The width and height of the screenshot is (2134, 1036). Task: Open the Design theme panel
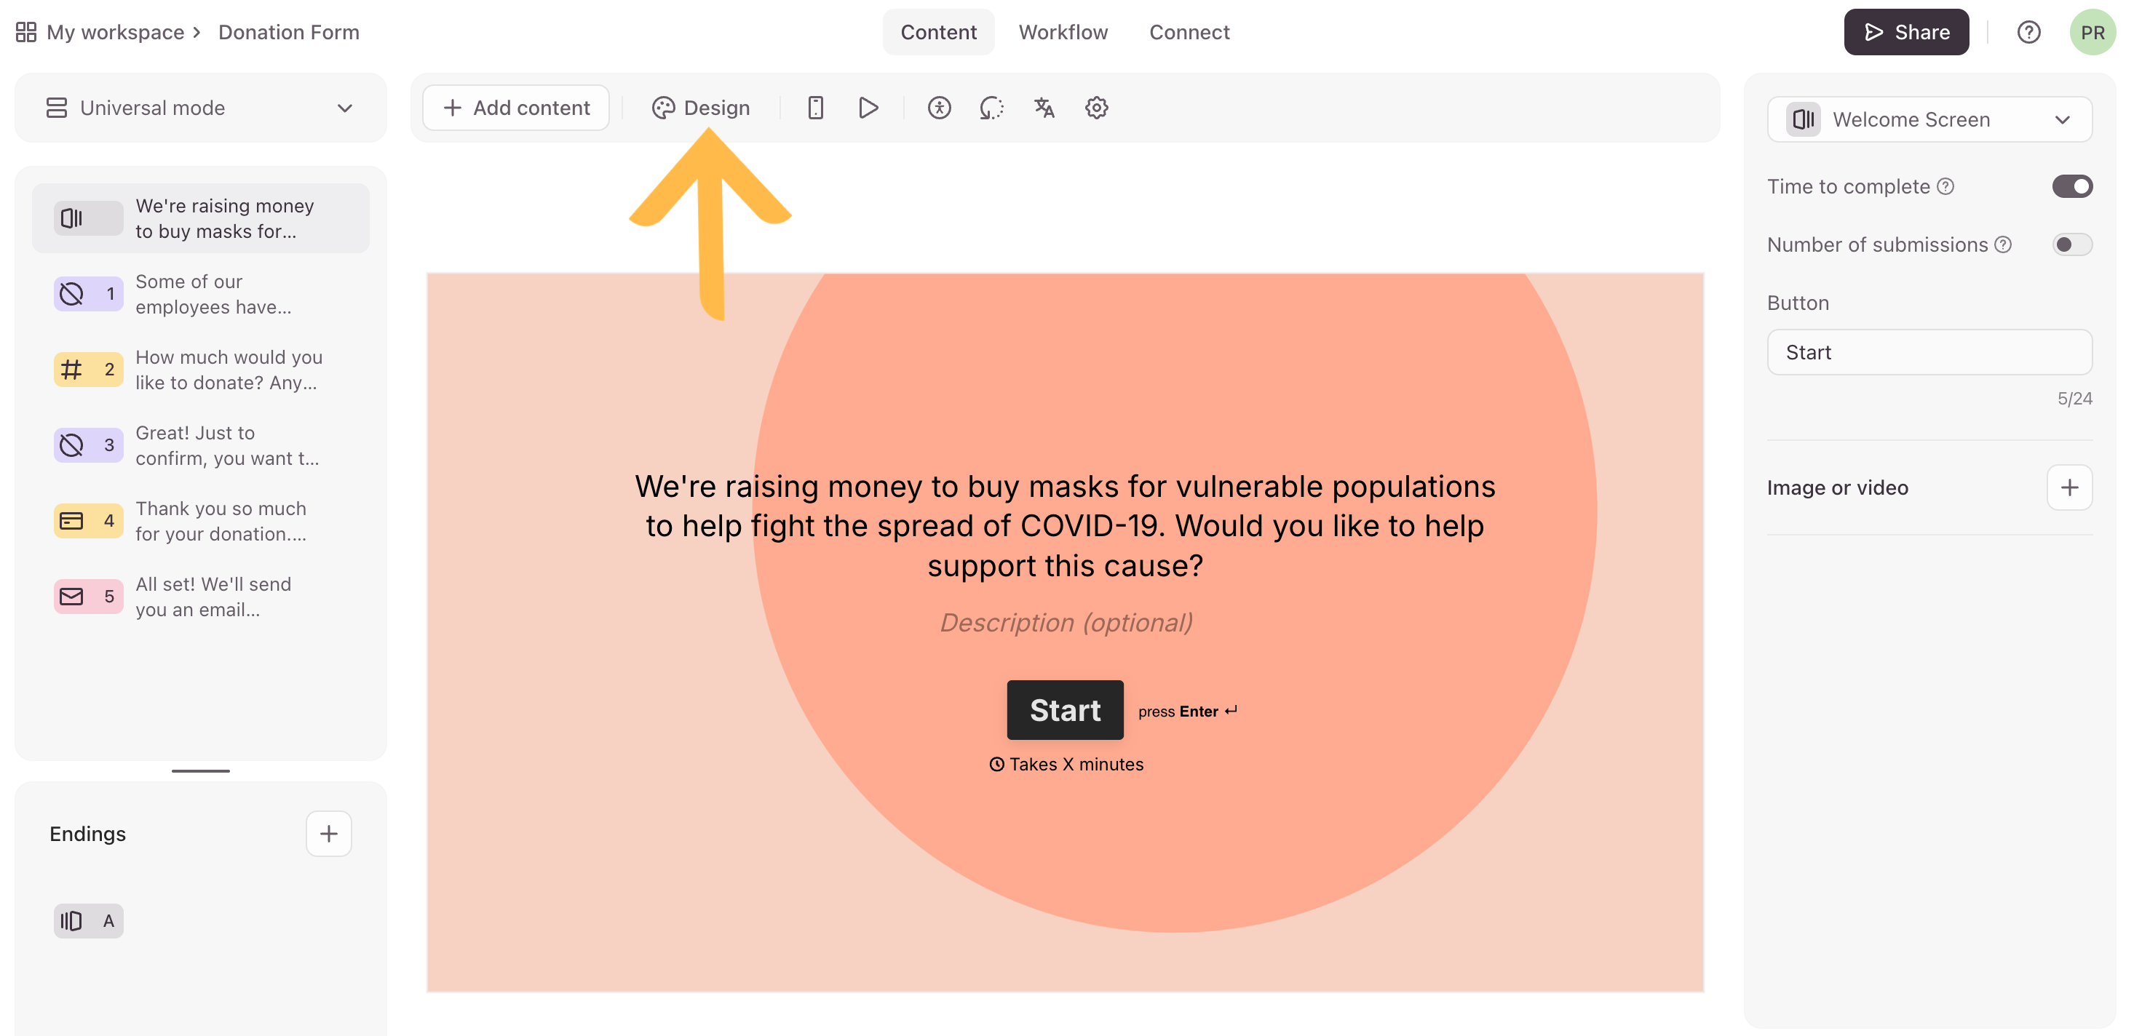pyautogui.click(x=701, y=108)
